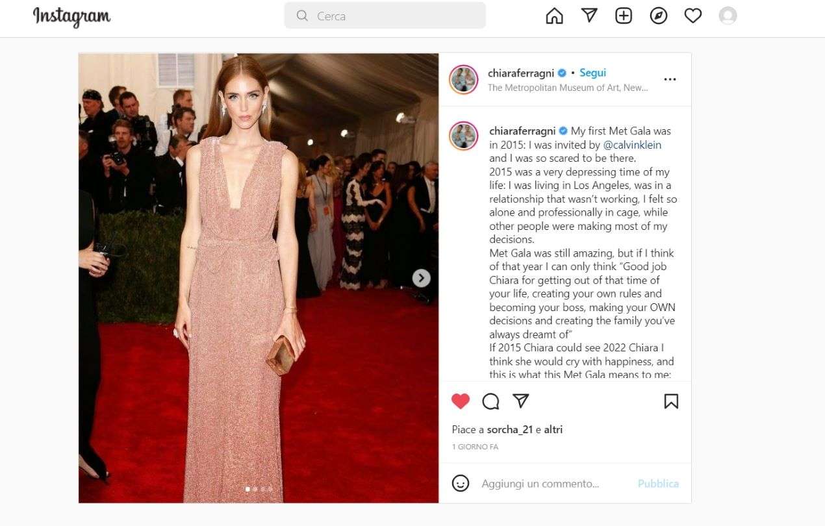This screenshot has width=825, height=526.
Task: Open activity heart icon in top bar
Action: [693, 16]
